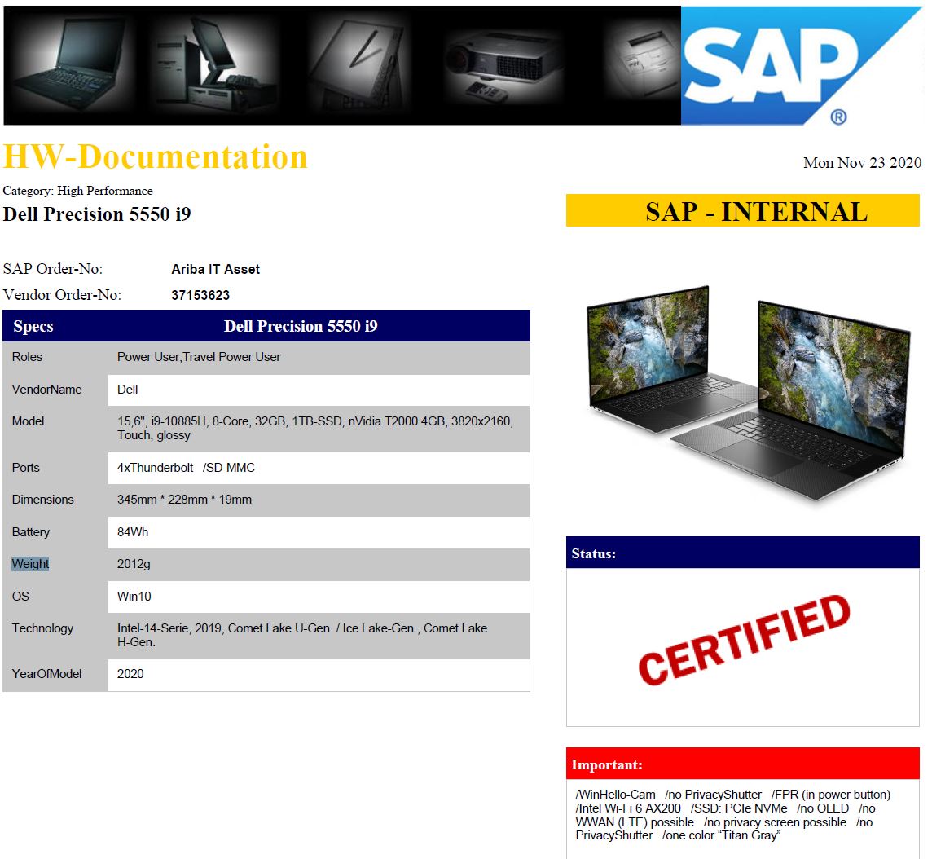Click the Ariba IT Asset value
This screenshot has width=932, height=859.
coord(216,269)
